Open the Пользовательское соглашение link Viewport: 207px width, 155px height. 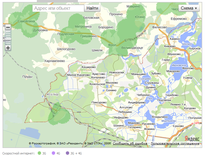pyautogui.click(x=175, y=143)
